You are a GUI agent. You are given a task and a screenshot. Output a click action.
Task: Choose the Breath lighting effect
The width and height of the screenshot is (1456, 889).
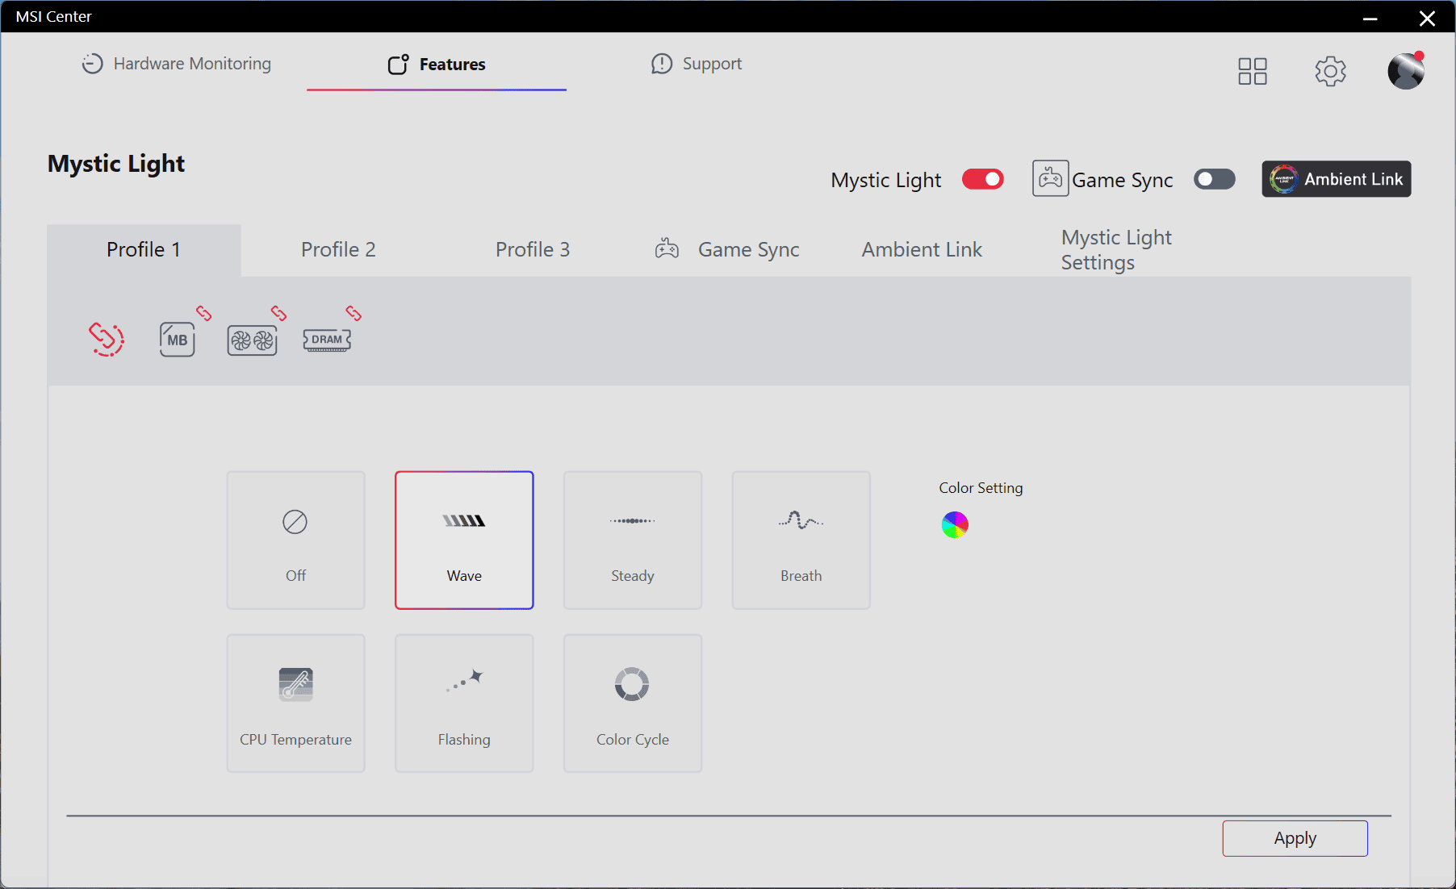(801, 540)
